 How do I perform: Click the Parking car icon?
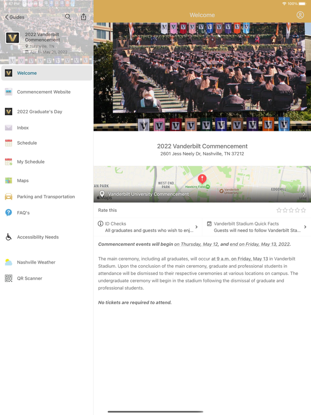[8, 197]
